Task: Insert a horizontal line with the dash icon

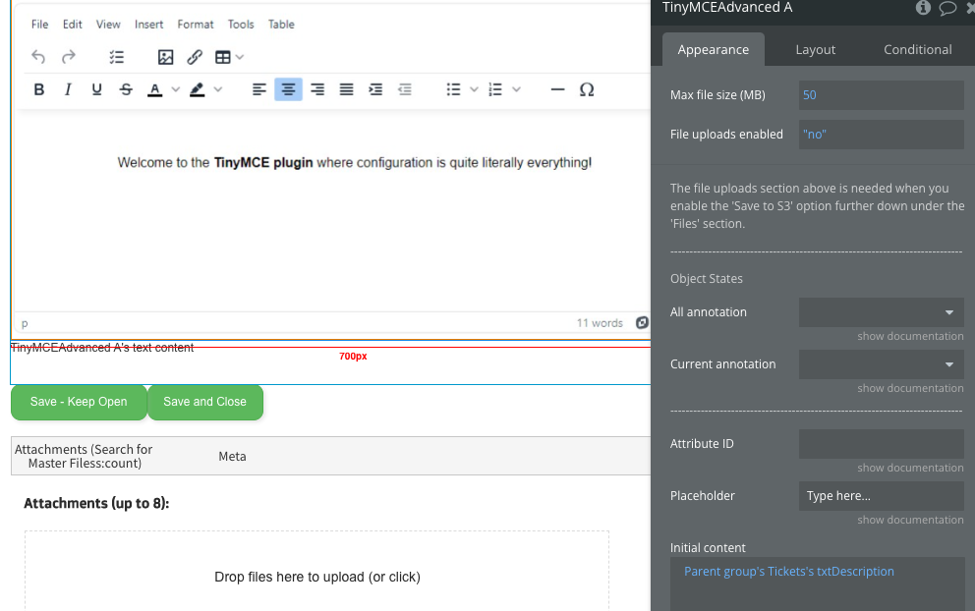Action: tap(557, 89)
